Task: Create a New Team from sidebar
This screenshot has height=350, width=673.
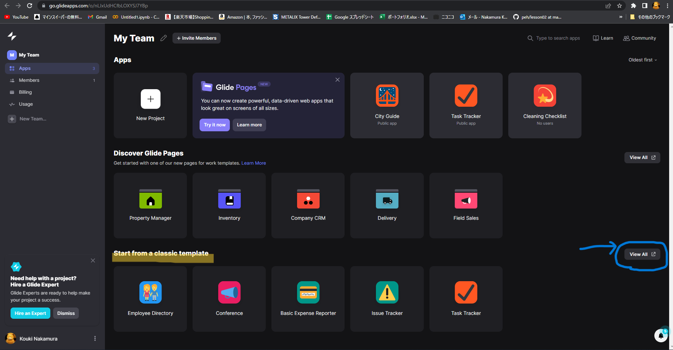Action: click(x=27, y=119)
